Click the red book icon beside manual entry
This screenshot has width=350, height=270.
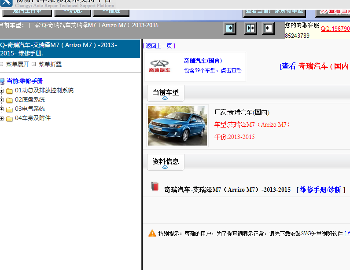pos(155,186)
